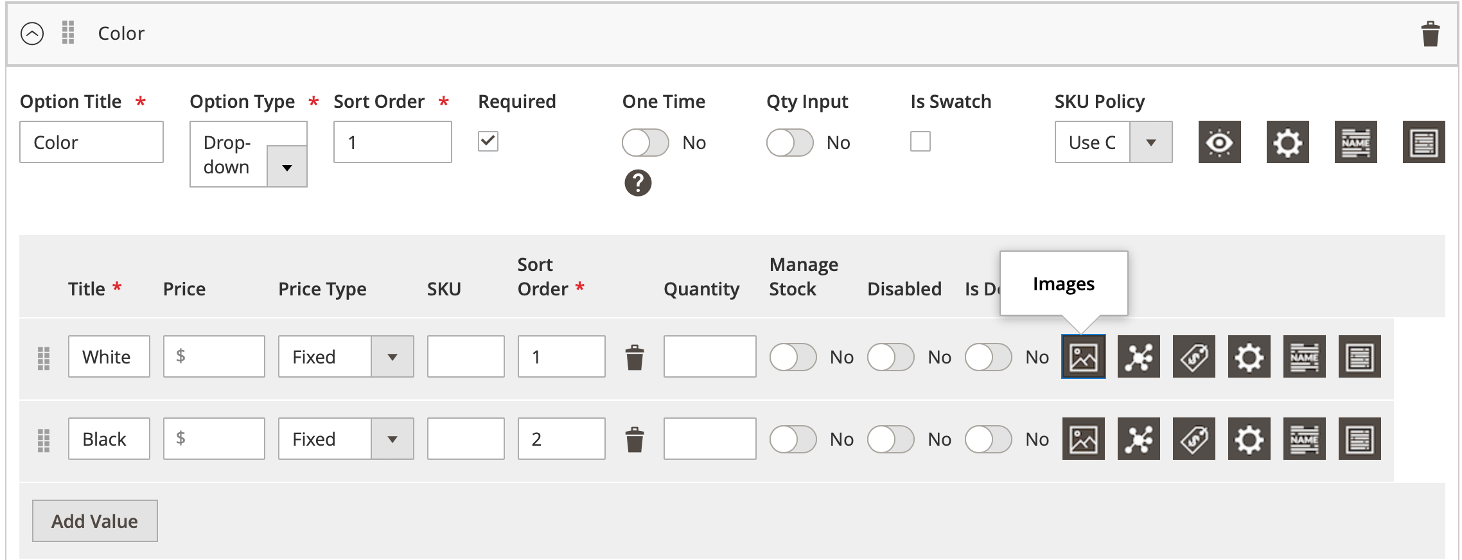Viewport: 1462px width, 560px height.
Task: Open NAME icon for Black value
Action: tap(1305, 439)
